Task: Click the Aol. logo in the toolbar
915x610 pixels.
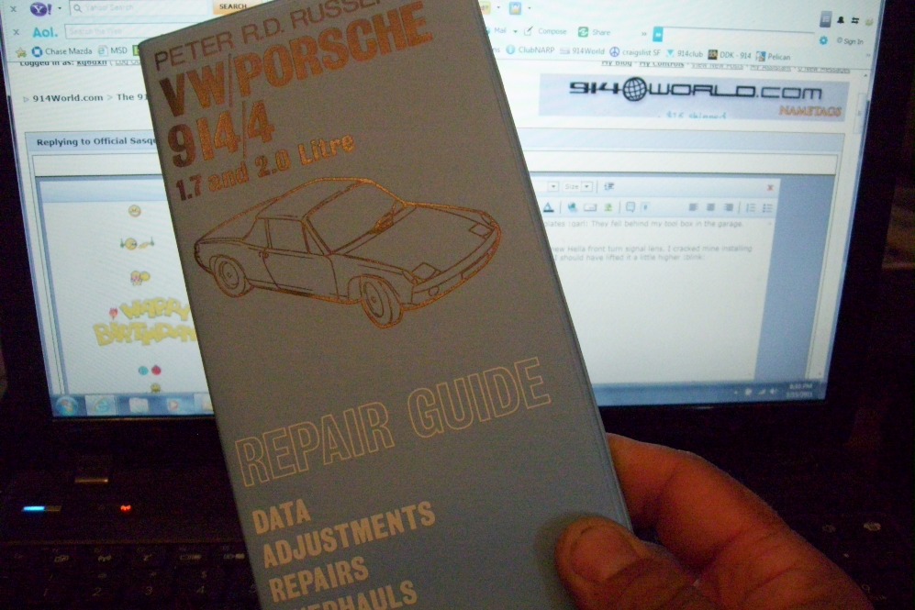Action: [x=44, y=32]
